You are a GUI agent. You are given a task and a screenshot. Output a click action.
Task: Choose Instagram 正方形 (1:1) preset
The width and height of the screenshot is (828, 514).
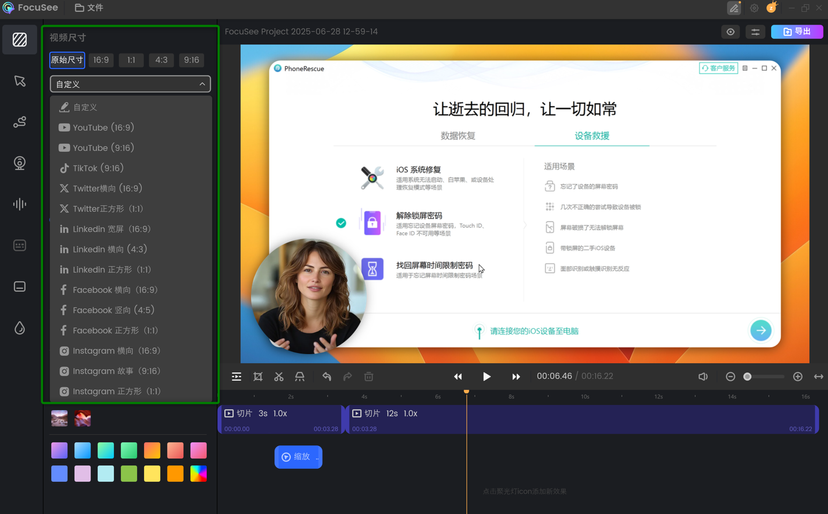[x=131, y=392]
